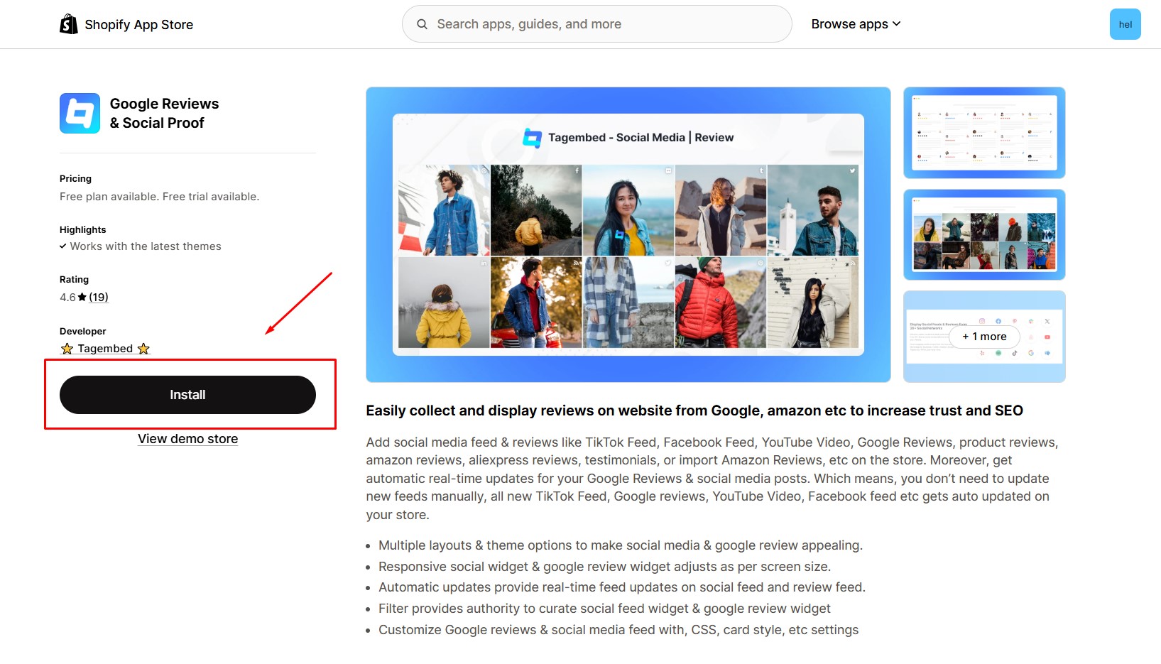Click the Shopify bag logo

(x=69, y=23)
